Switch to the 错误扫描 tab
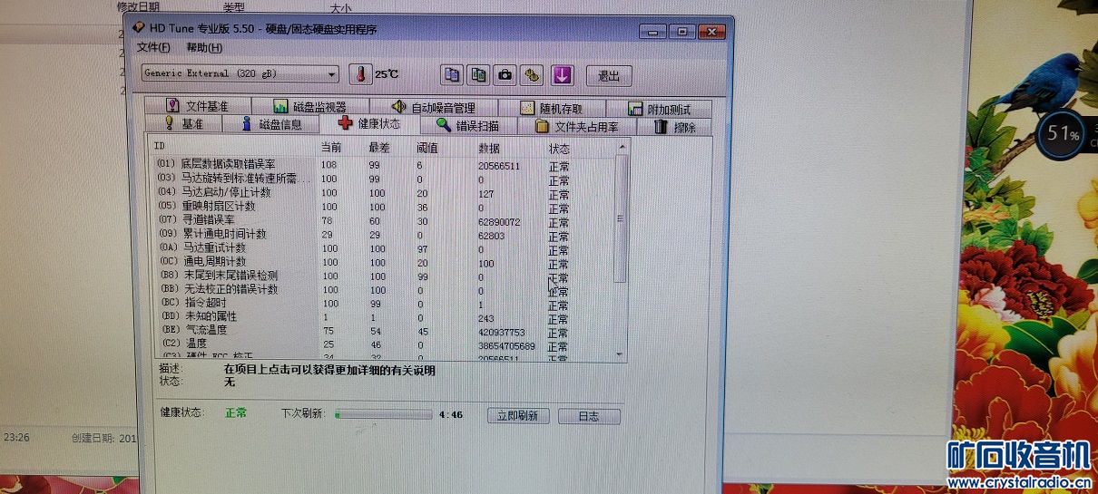1098x494 pixels. [467, 125]
